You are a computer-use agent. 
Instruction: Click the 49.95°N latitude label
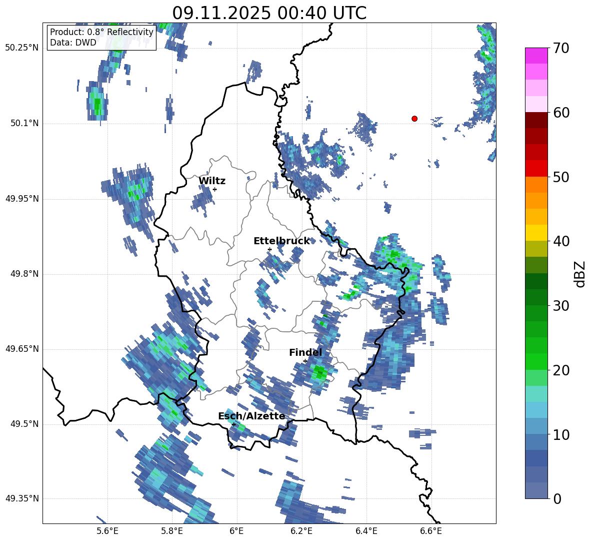pyautogui.click(x=22, y=199)
